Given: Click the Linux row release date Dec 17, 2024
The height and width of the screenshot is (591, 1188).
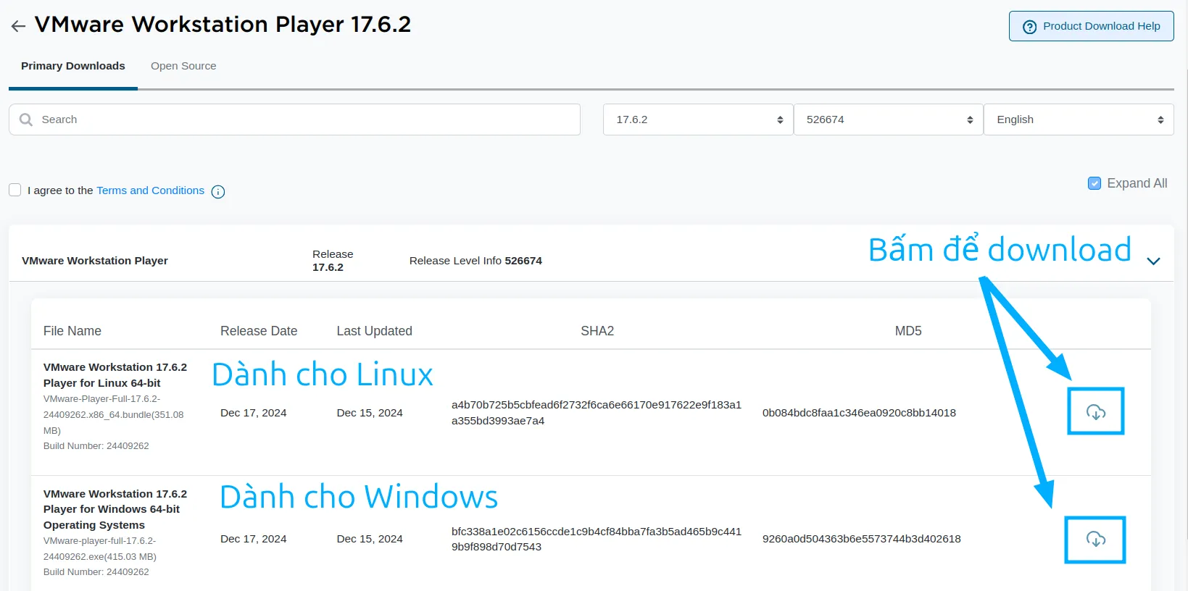Looking at the screenshot, I should pos(254,413).
